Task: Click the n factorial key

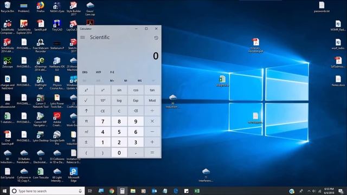Action: coord(86,132)
